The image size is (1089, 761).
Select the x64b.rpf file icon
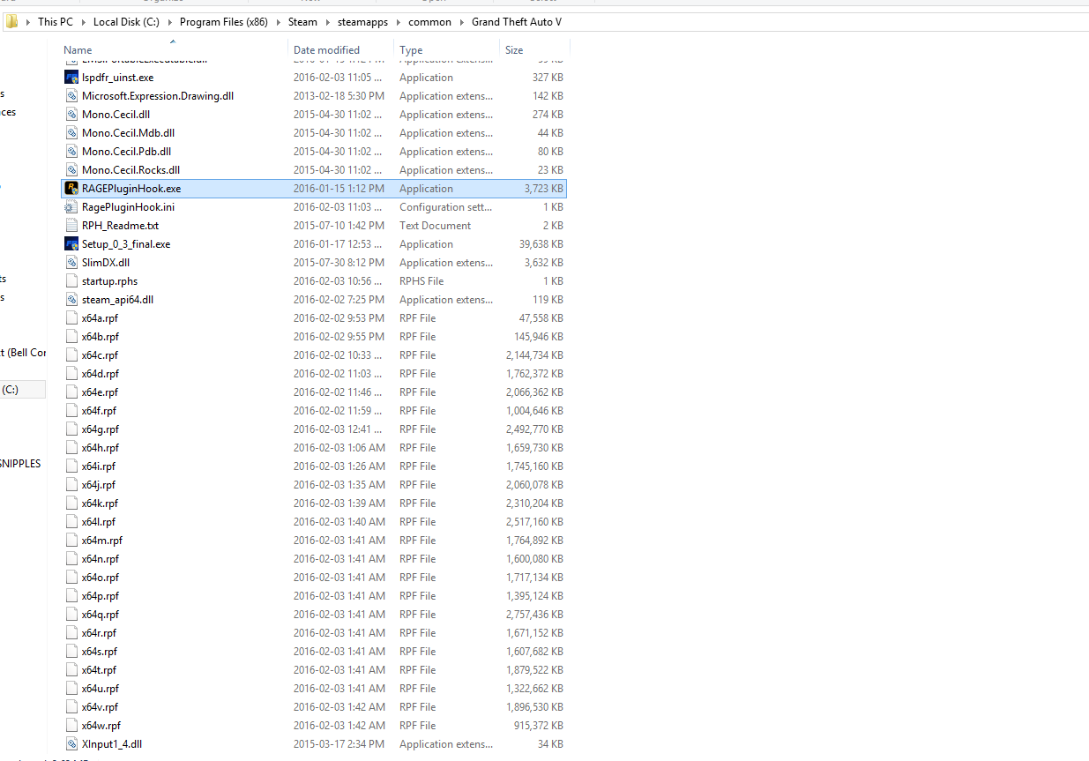click(x=72, y=337)
